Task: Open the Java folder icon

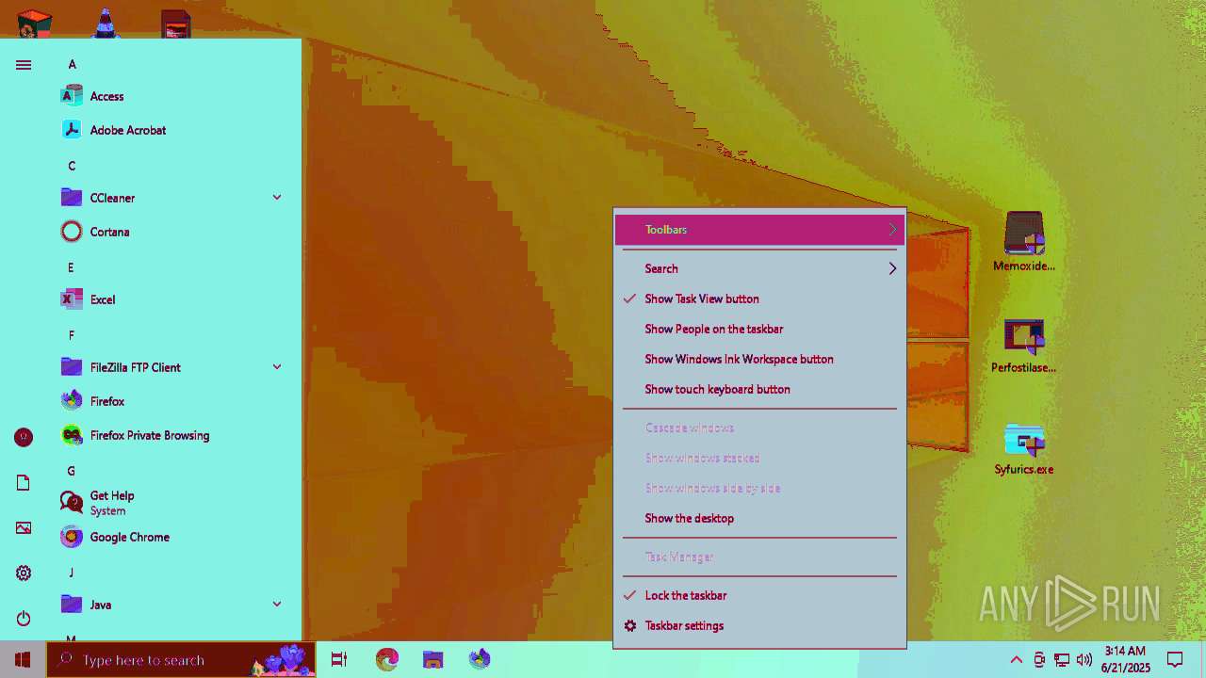Action: click(x=72, y=605)
